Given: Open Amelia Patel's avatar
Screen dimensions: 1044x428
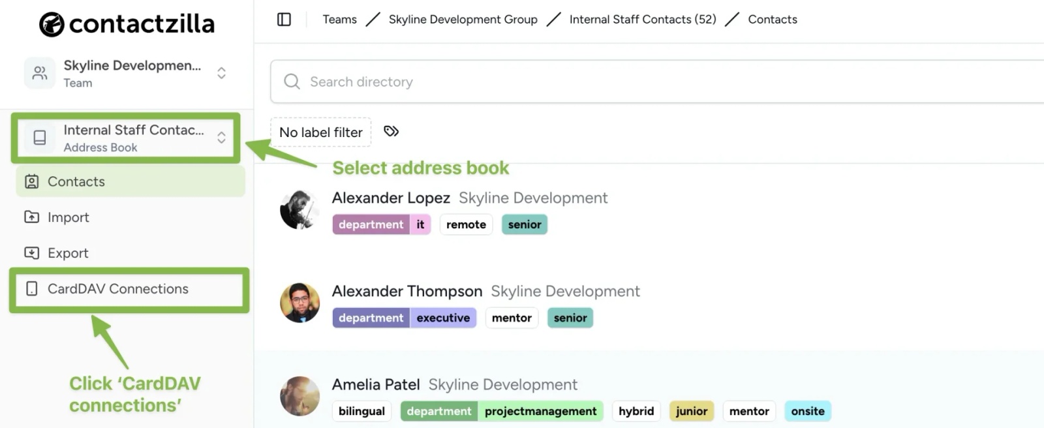Looking at the screenshot, I should pyautogui.click(x=299, y=396).
